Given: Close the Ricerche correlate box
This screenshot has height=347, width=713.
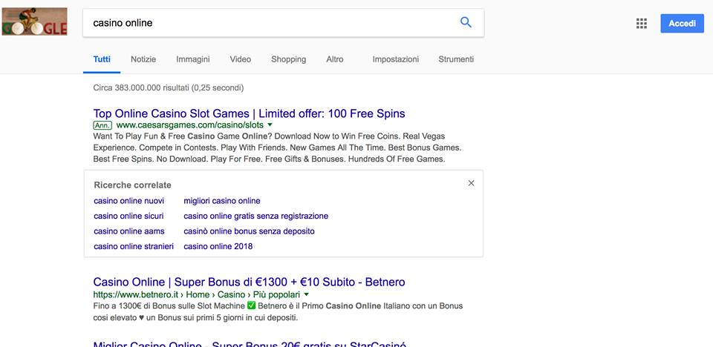Looking at the screenshot, I should [x=471, y=183].
